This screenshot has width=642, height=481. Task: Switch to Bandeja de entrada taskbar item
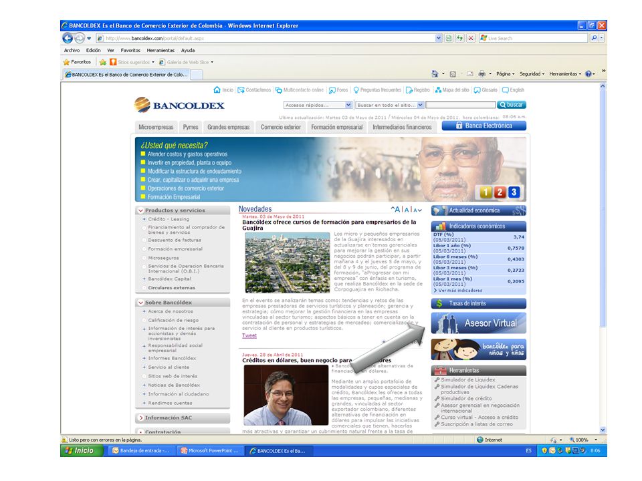[x=141, y=451]
